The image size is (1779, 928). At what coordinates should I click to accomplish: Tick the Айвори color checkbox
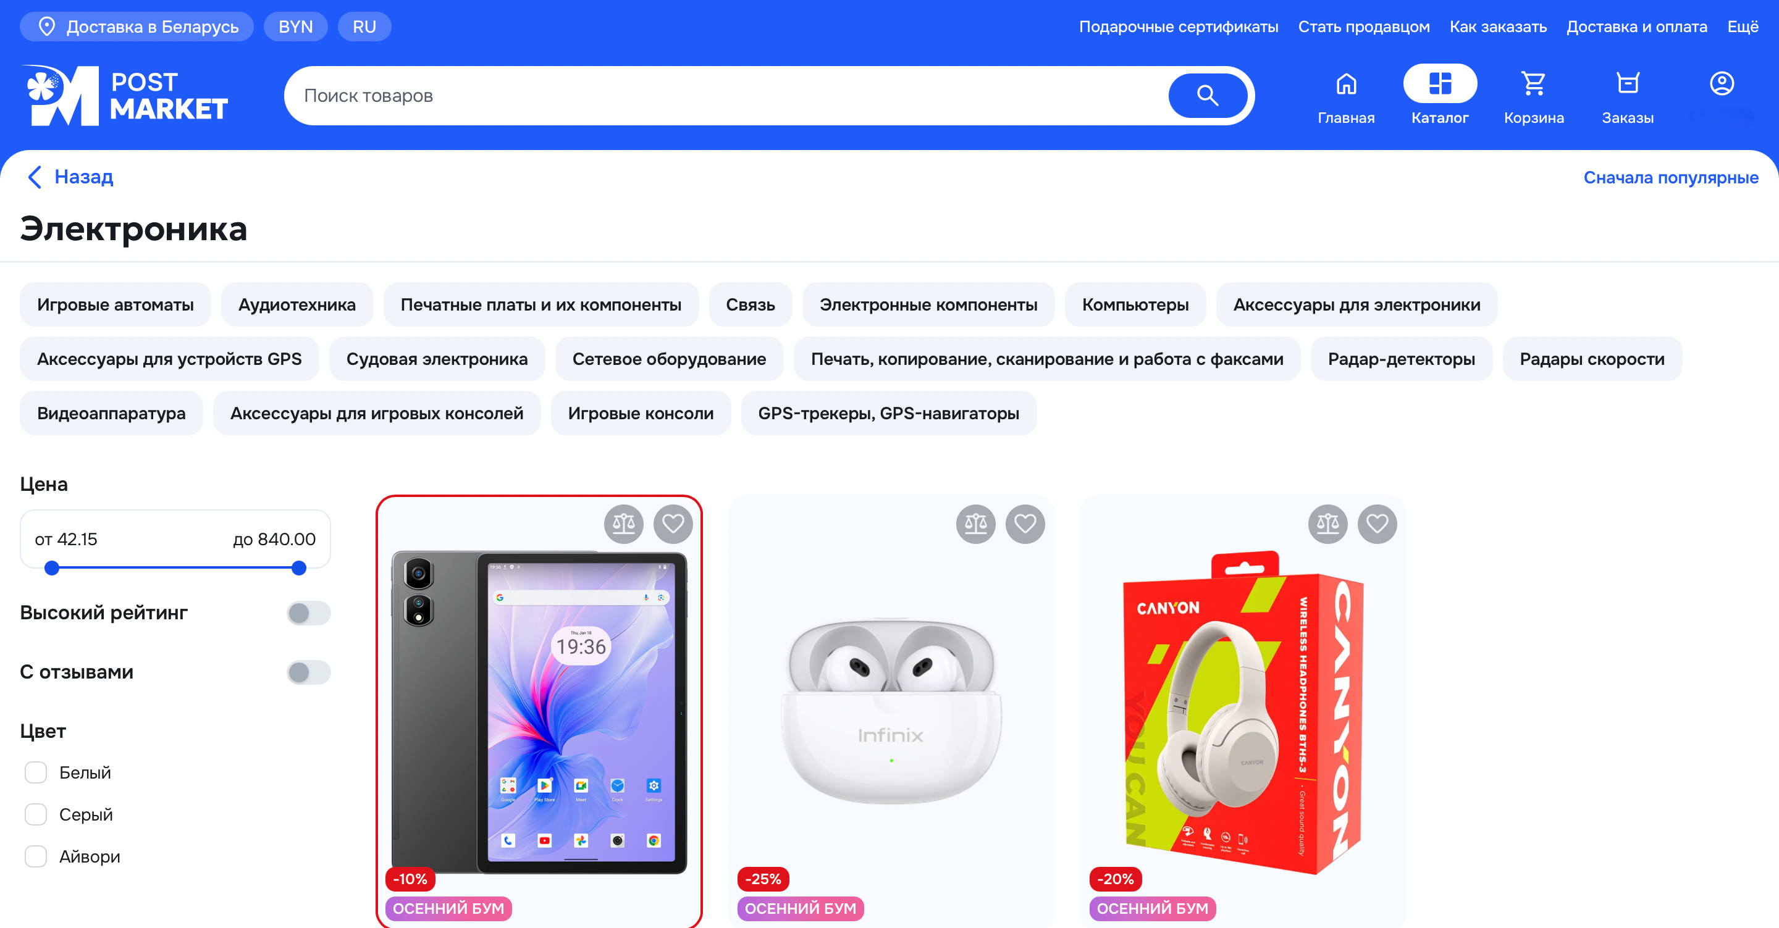pos(36,856)
